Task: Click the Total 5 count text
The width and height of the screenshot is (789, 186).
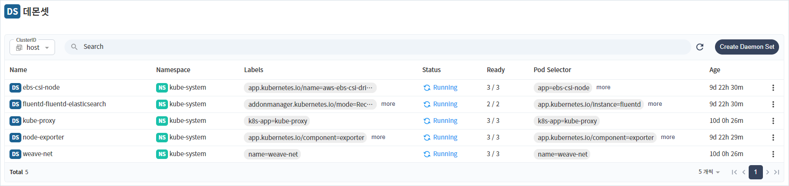Action: pos(19,172)
